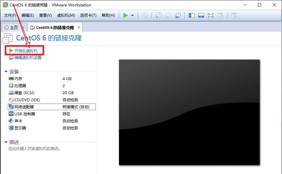Click the memory chip icon

(11, 79)
